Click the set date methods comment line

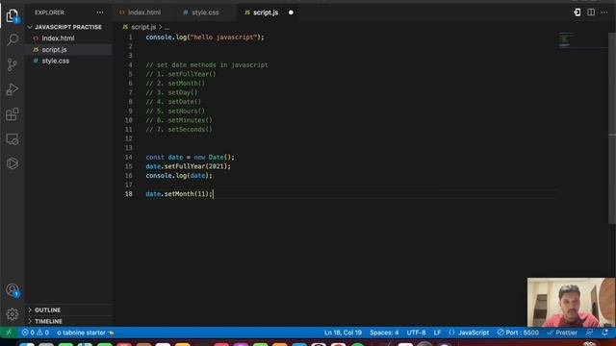click(207, 65)
